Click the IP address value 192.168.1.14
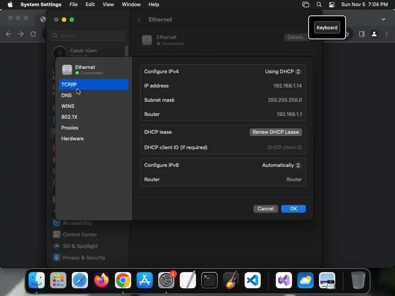This screenshot has height=296, width=395. tap(287, 86)
